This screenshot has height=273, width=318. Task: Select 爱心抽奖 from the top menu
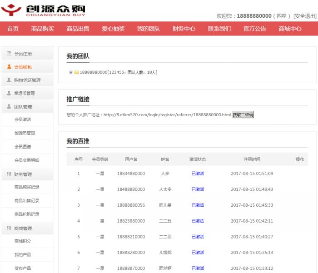(x=113, y=29)
